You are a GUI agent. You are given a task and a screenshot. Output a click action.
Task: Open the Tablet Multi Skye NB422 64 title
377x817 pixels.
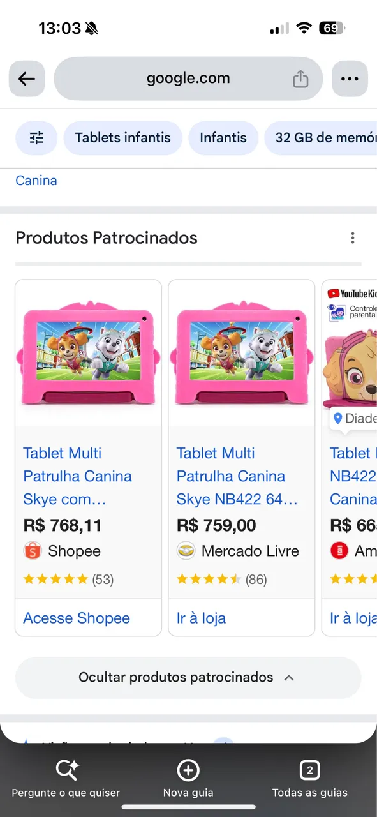[237, 476]
